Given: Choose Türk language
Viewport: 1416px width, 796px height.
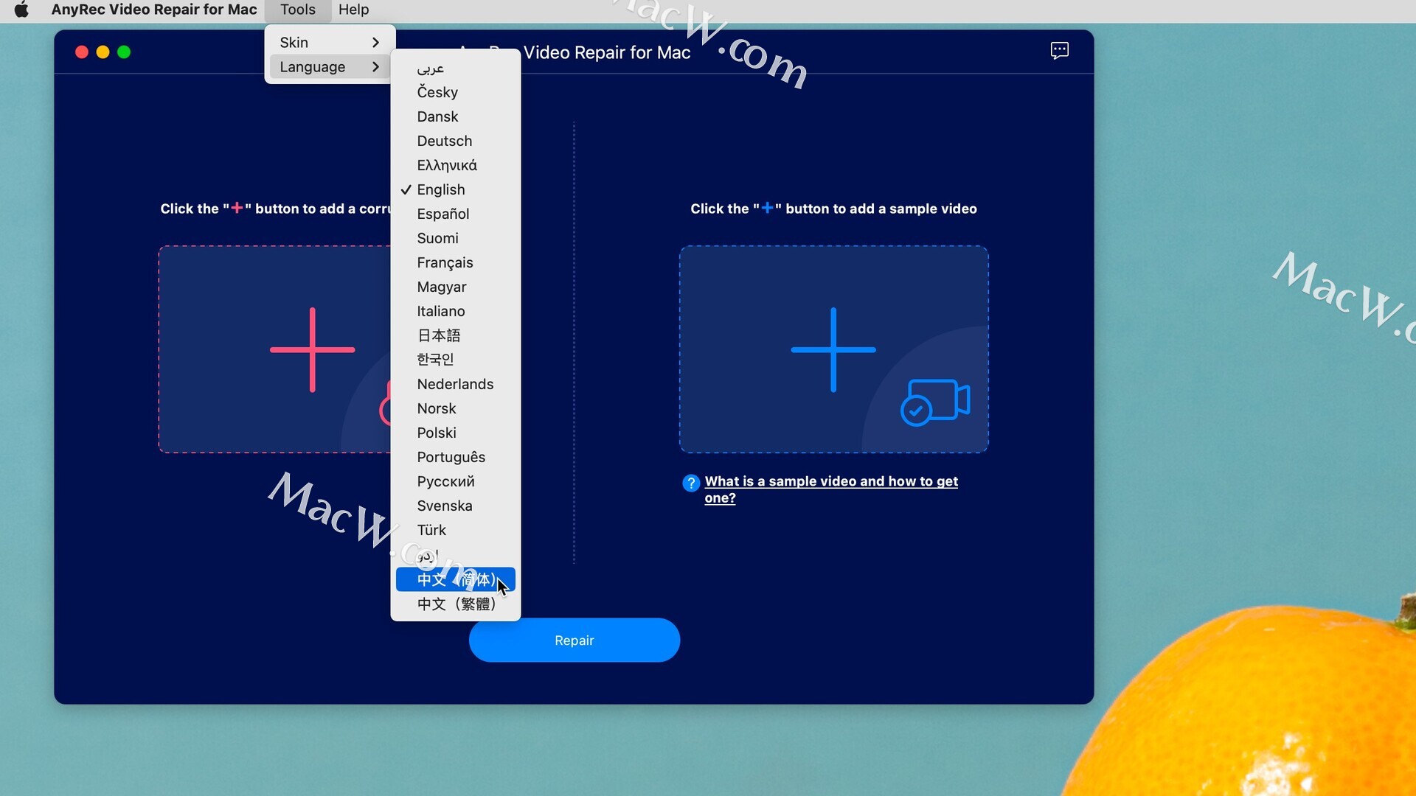Looking at the screenshot, I should [x=456, y=530].
